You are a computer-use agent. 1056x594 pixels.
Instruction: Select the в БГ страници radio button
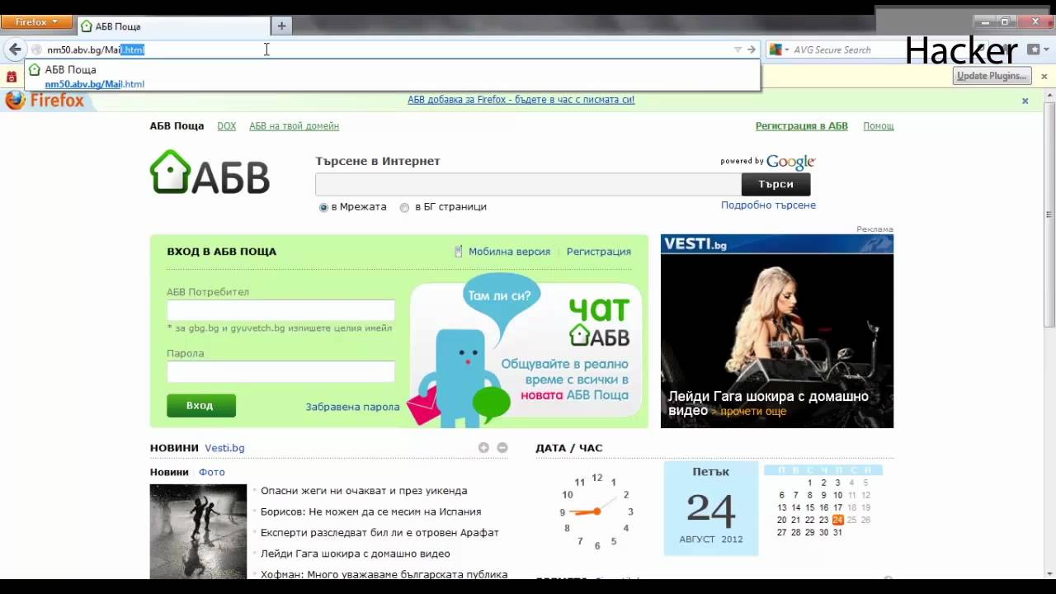404,207
